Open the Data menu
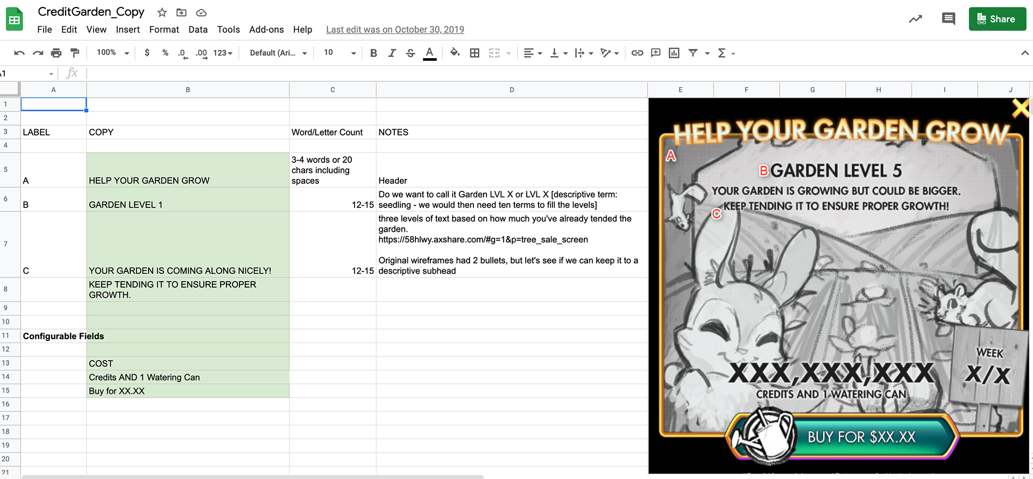Screen dimensions: 1033x479 coord(198,30)
